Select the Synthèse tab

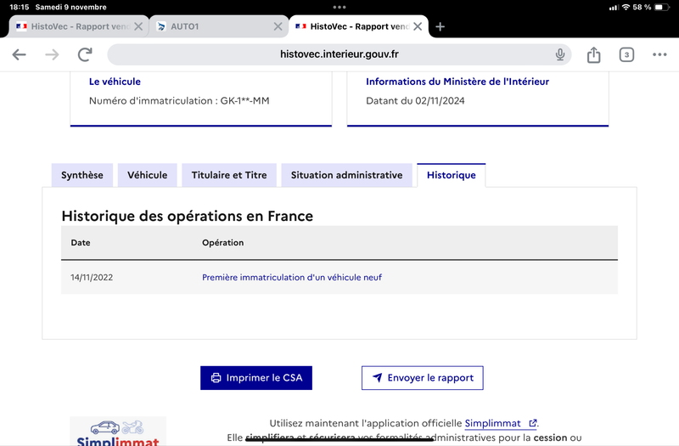point(82,175)
